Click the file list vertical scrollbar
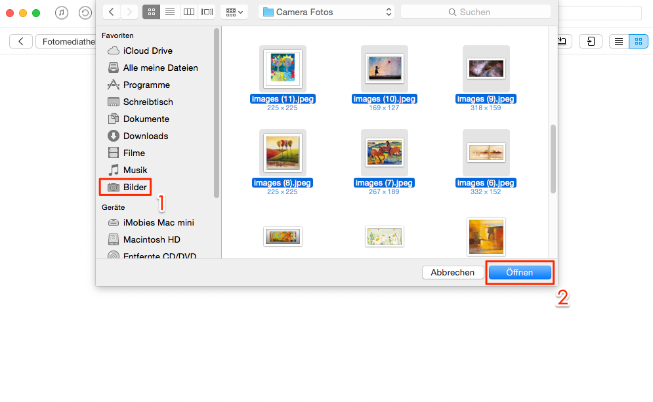The image size is (653, 402). [553, 159]
